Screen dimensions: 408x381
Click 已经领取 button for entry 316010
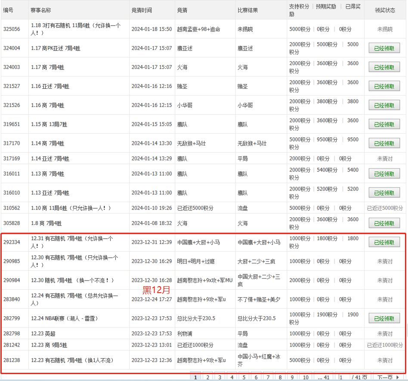click(x=384, y=193)
